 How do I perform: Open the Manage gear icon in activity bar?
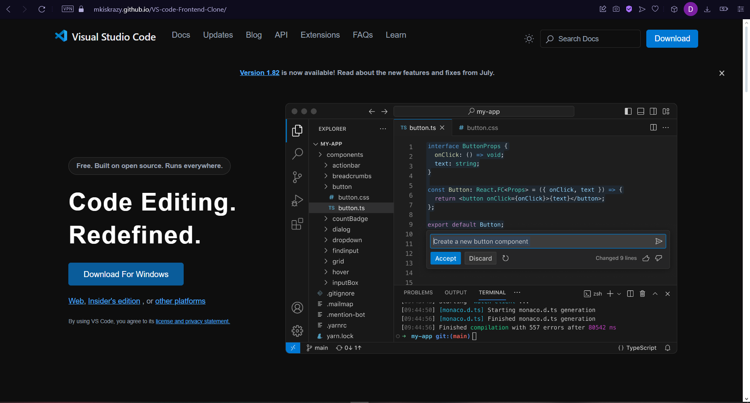click(x=297, y=331)
